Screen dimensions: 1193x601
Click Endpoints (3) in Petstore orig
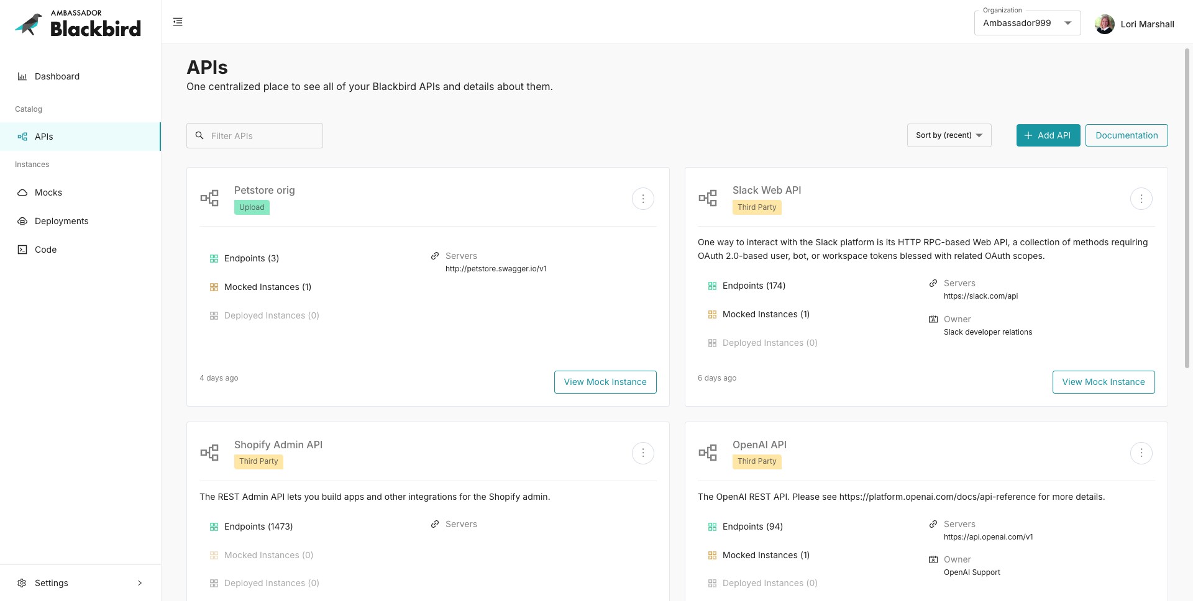[252, 258]
